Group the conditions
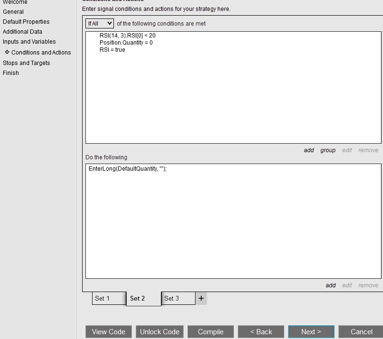 pyautogui.click(x=328, y=150)
